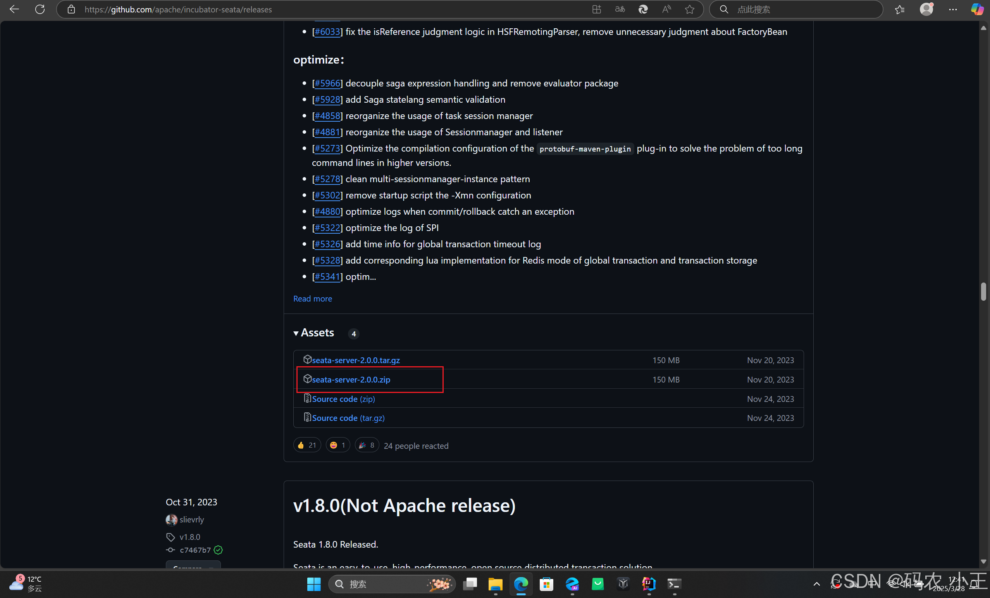
Task: Toggle the heart-eyes reaction with 1
Action: 337,445
